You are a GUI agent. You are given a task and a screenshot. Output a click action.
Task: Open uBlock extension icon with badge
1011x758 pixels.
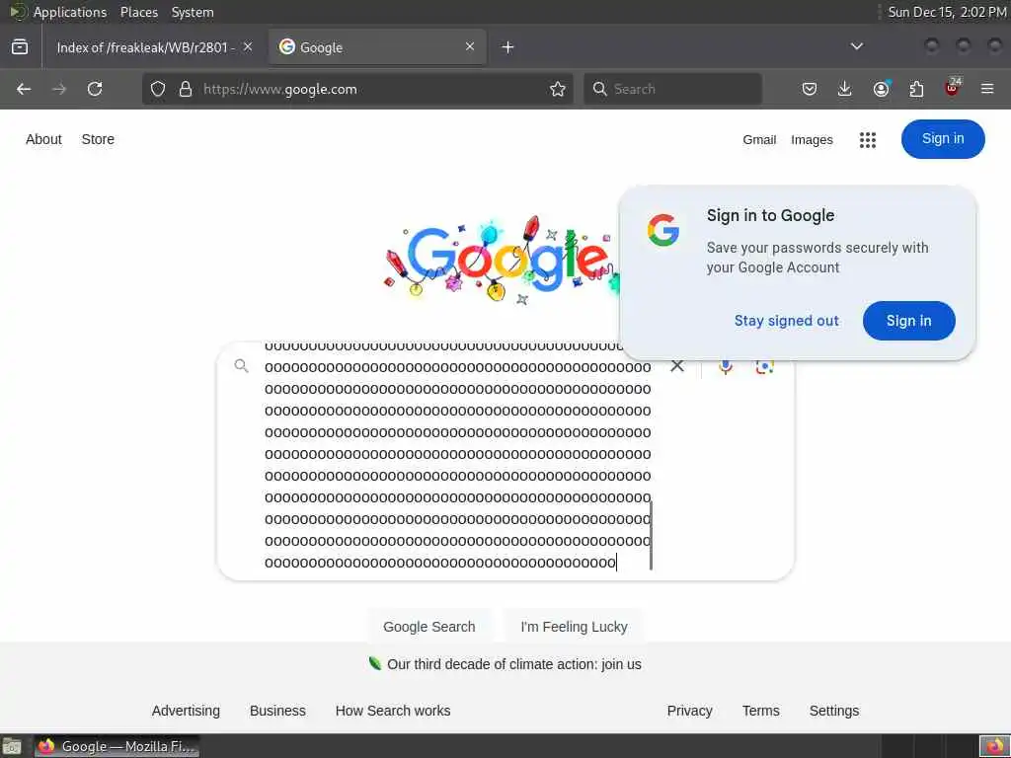[x=953, y=87]
